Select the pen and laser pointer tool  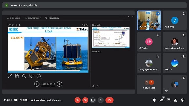10,76
